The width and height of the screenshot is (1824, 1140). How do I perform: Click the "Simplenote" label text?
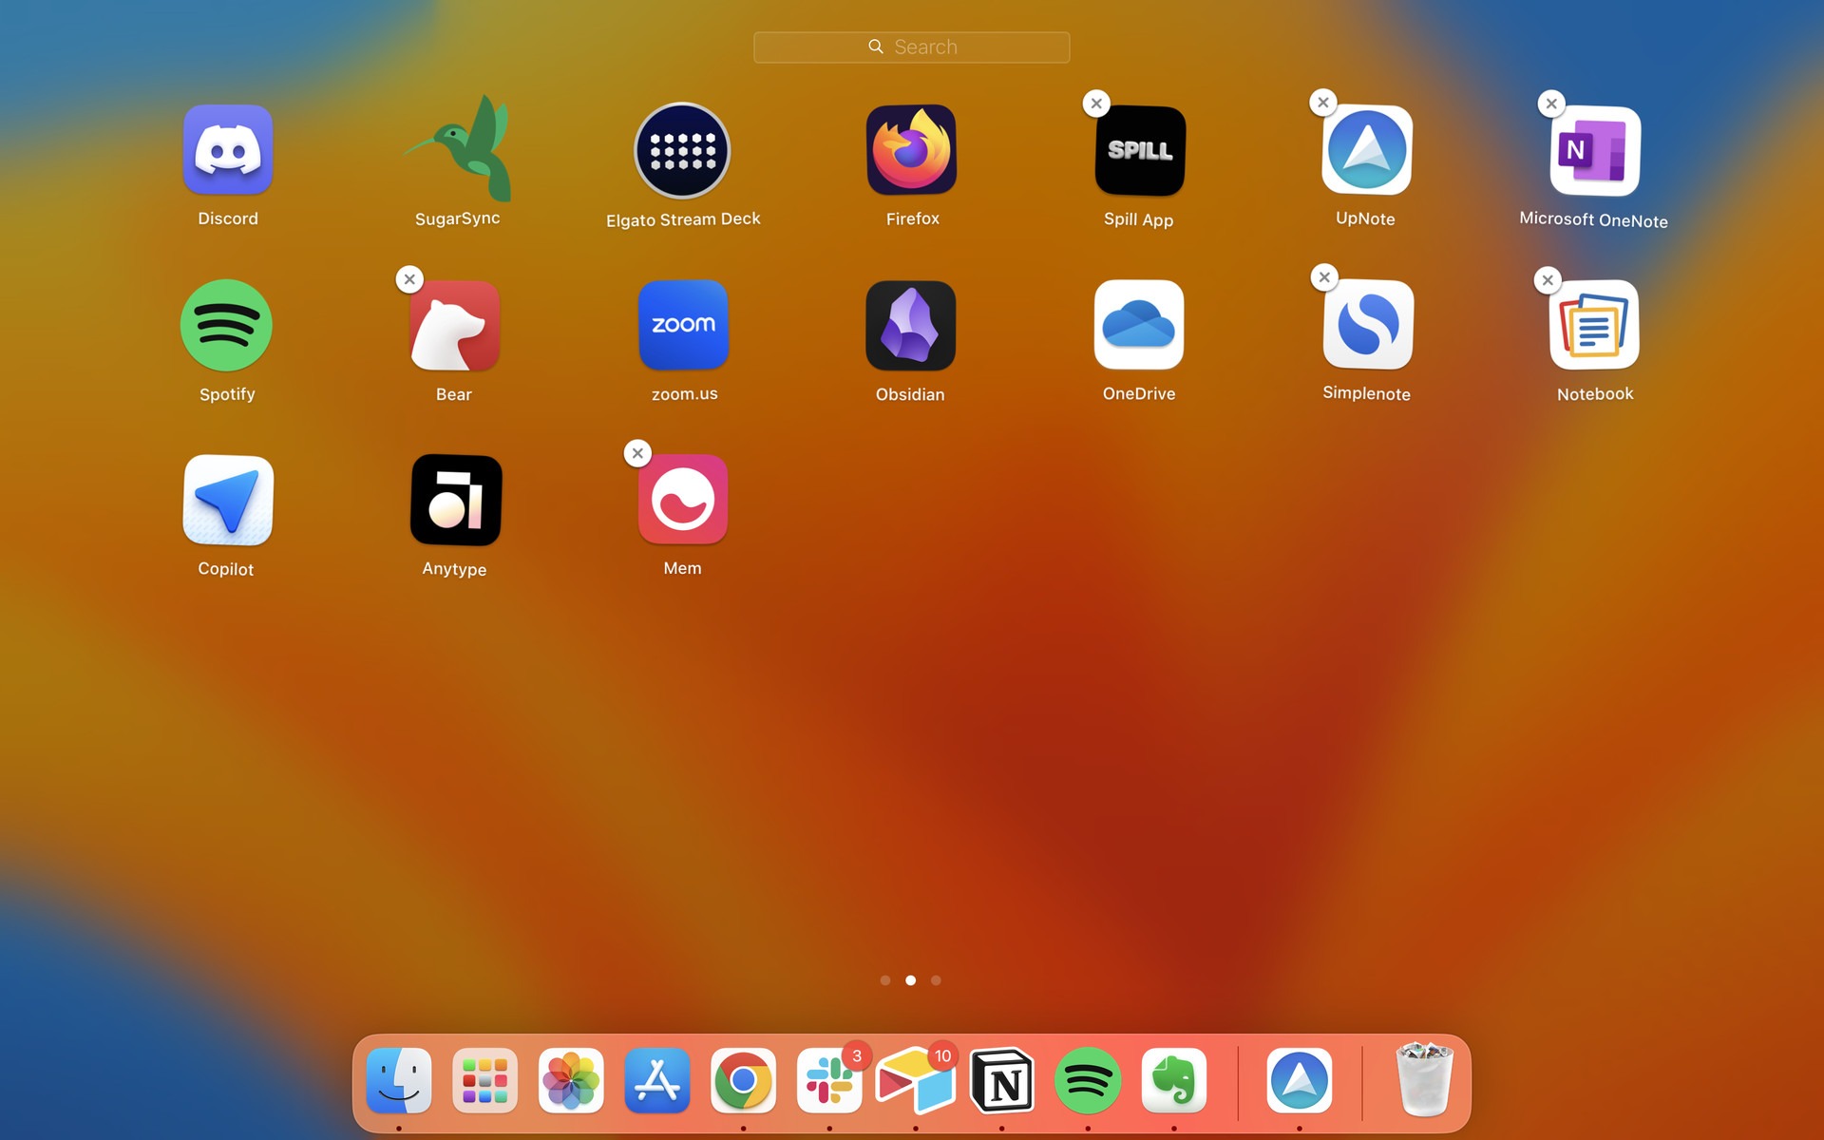(1366, 393)
